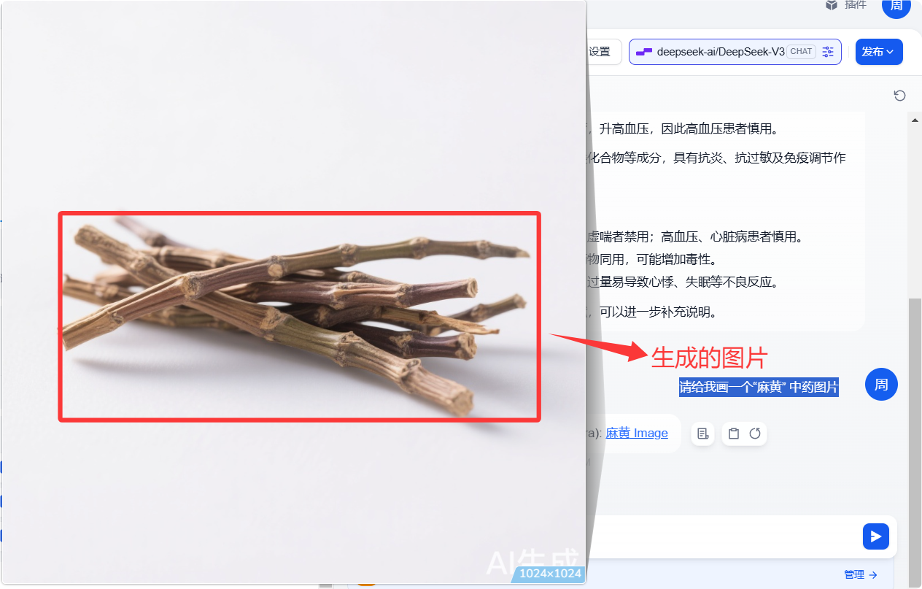Regenerate the response with the refresh icon
This screenshot has width=922, height=589.
click(x=755, y=433)
